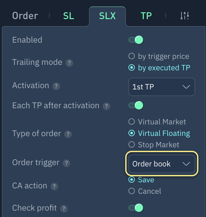Image resolution: width=206 pixels, height=217 pixels.
Task: Choose Virtual Market order type
Action: click(132, 122)
